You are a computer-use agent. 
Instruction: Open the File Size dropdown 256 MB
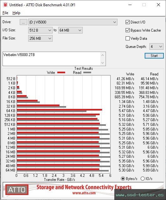(40, 38)
